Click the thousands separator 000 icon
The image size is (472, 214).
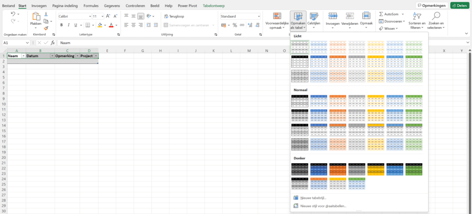[242, 25]
